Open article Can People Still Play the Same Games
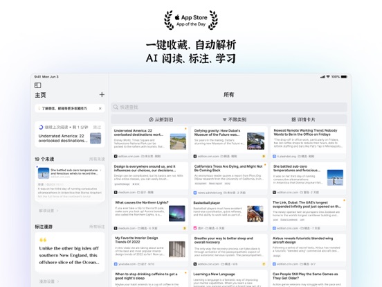The height and width of the screenshot is (287, 382). click(308, 279)
